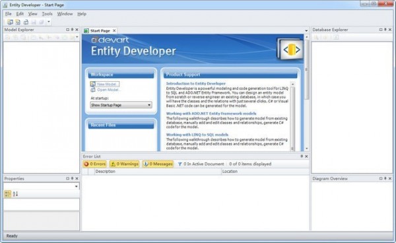Select the Start Page tab
Viewport: 396px width, 243px height.
pos(100,31)
